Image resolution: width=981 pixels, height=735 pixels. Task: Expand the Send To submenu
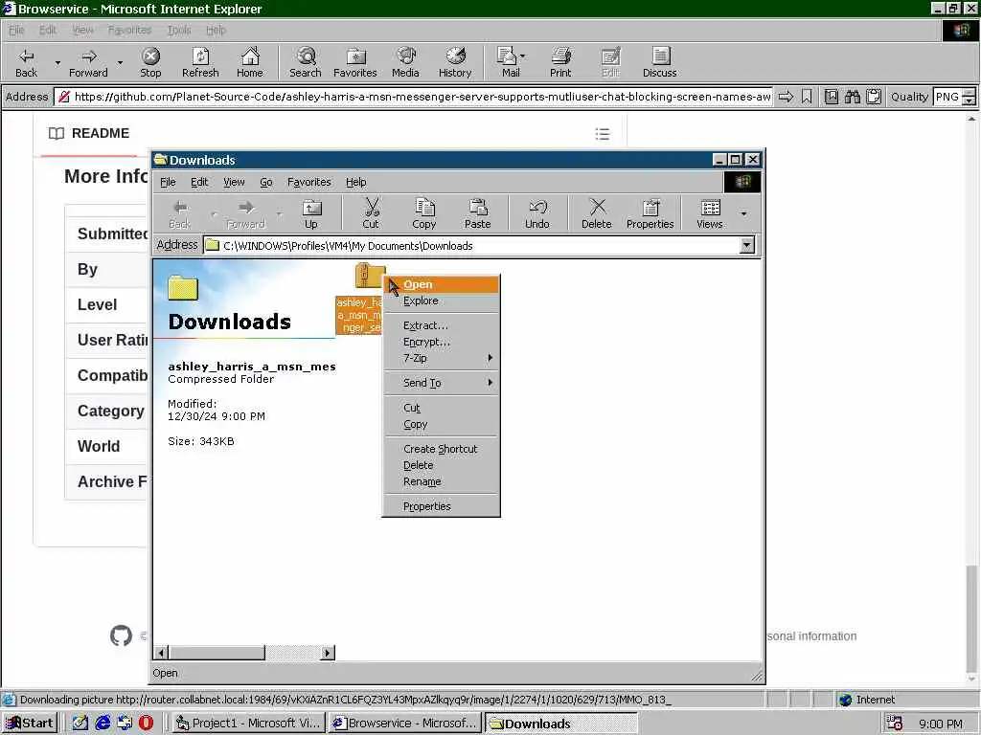tap(441, 383)
